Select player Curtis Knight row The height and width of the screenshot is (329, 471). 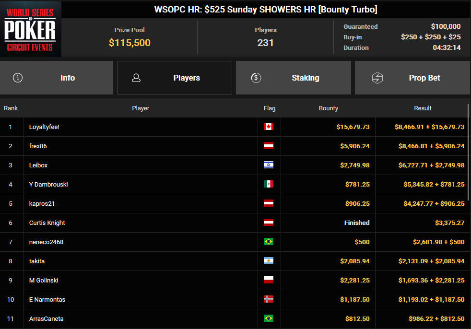pos(47,223)
